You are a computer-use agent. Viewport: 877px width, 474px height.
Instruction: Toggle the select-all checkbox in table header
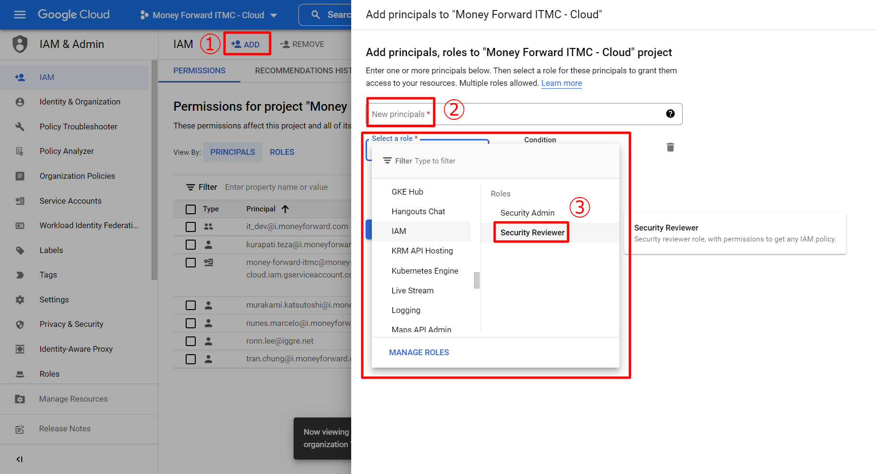click(190, 209)
